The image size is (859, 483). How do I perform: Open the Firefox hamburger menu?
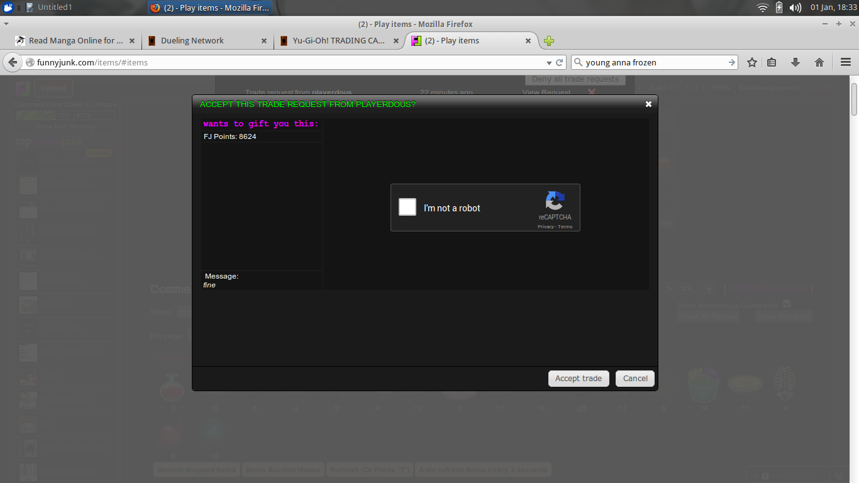tap(845, 62)
